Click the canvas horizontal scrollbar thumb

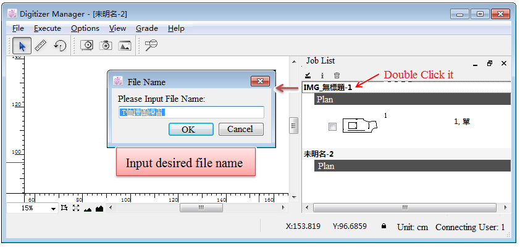[x=201, y=209]
